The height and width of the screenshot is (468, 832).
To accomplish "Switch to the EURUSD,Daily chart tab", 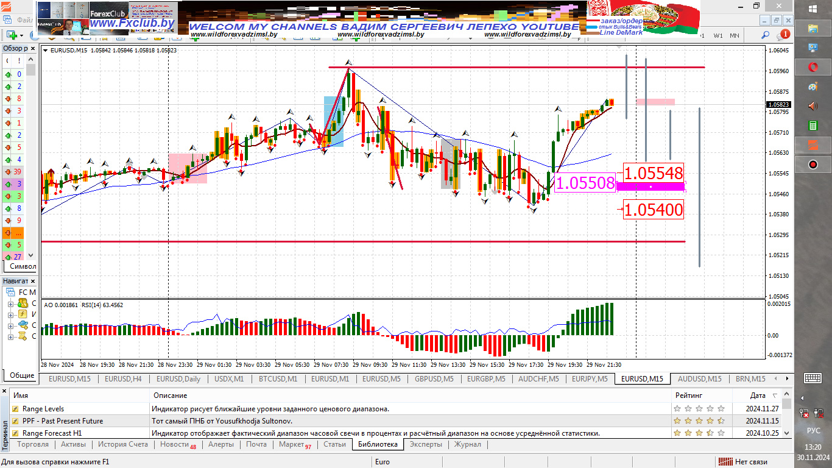I will [x=178, y=379].
